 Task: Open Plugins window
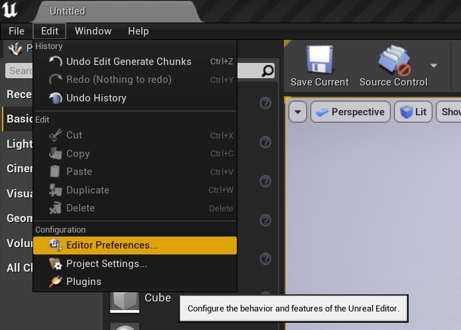(135, 282)
